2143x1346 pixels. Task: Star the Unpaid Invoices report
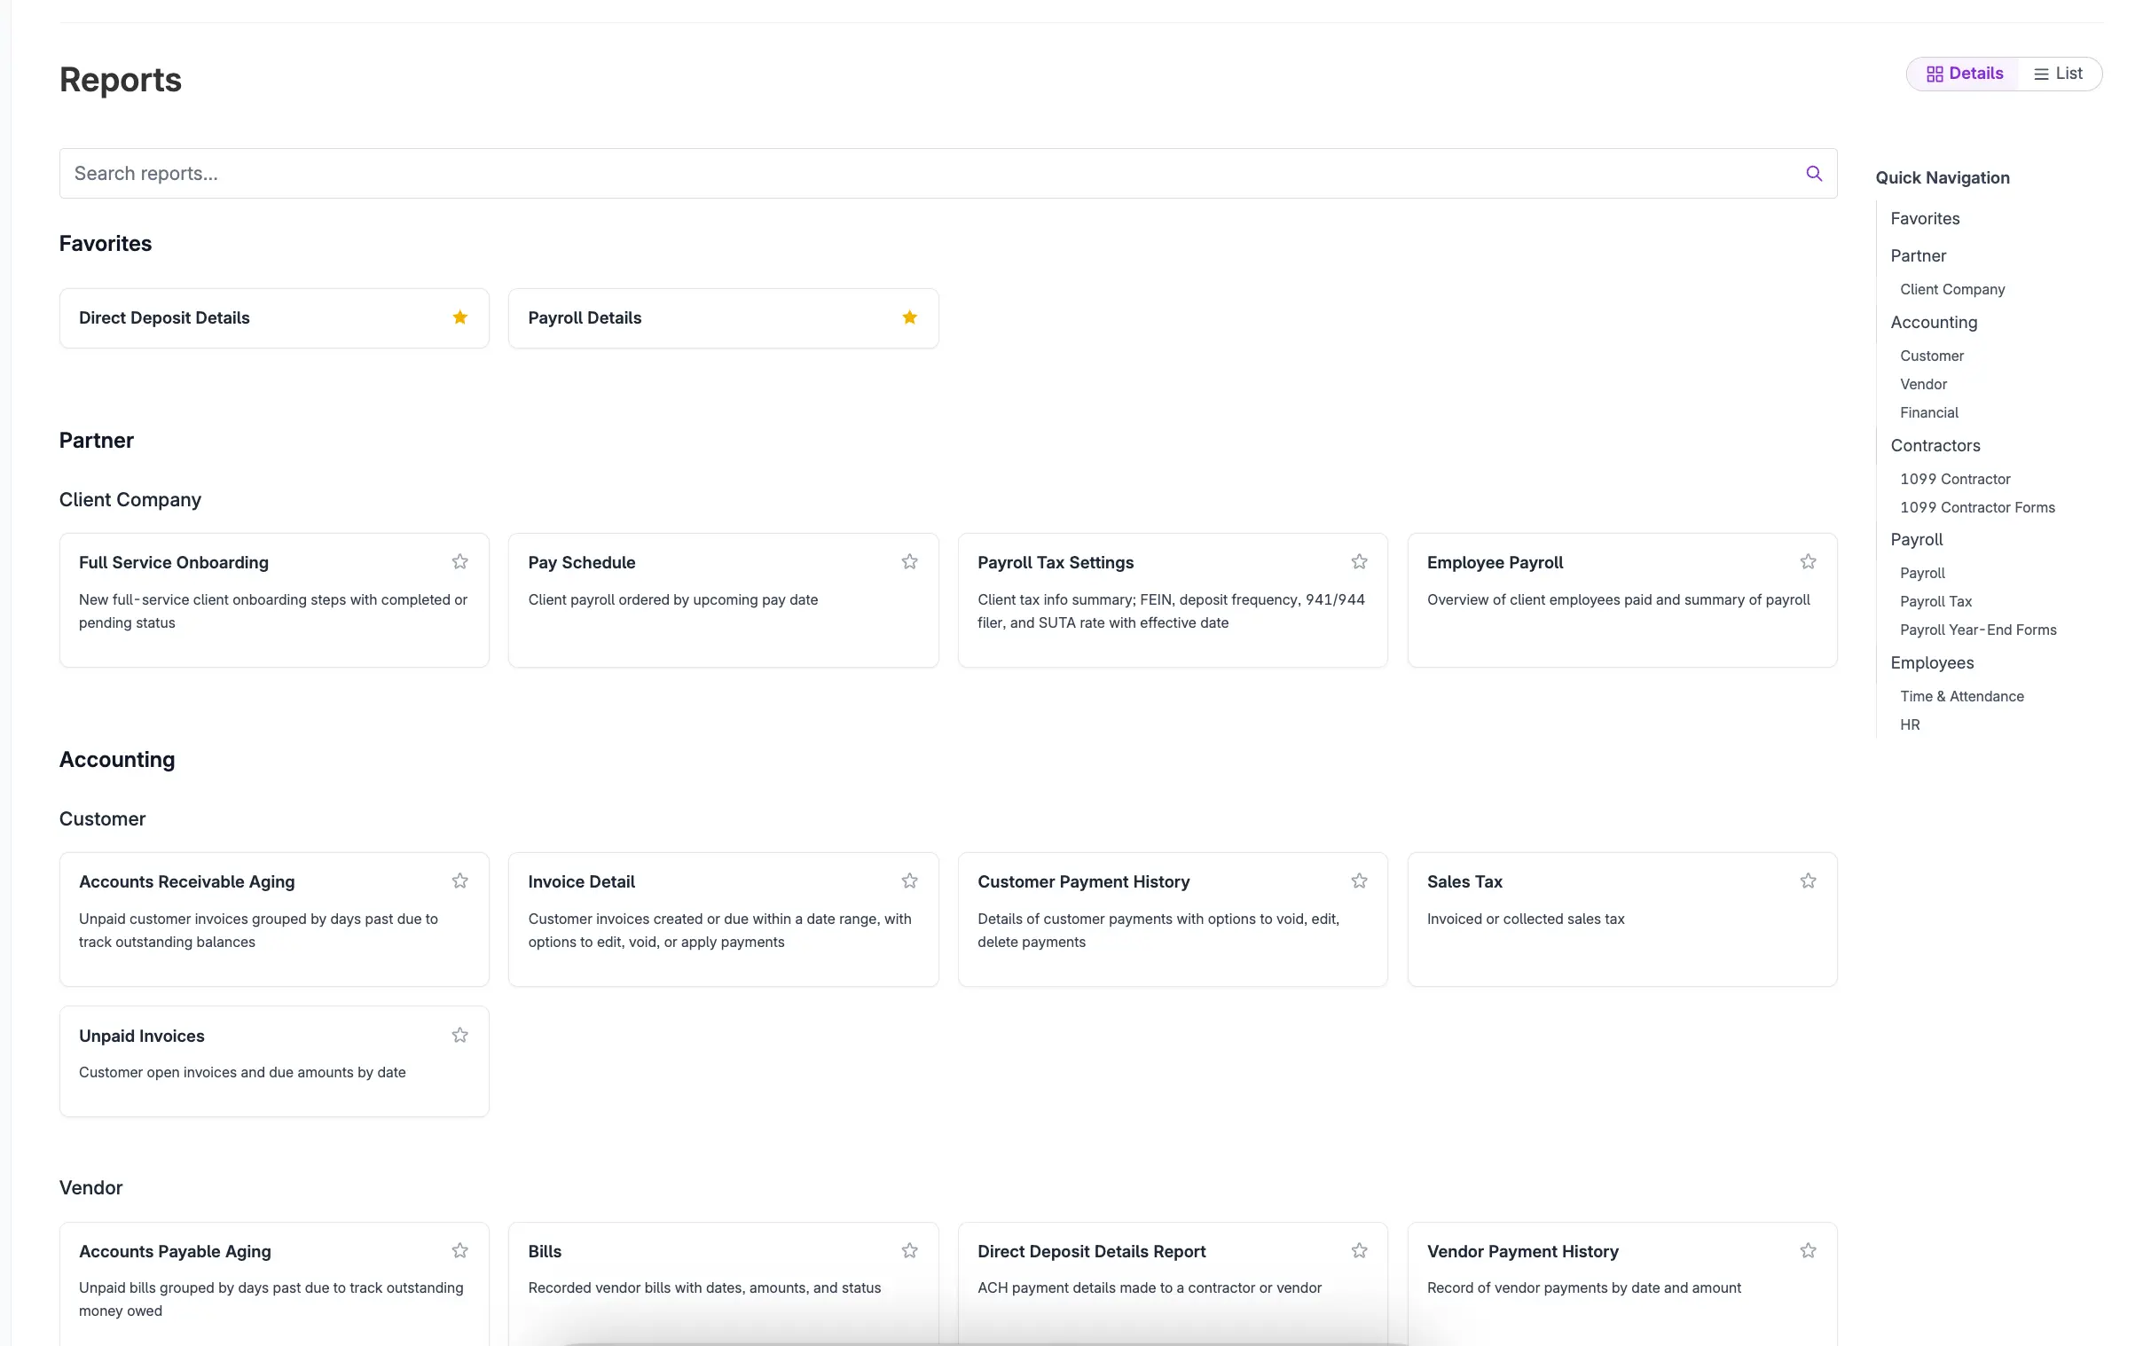459,1035
